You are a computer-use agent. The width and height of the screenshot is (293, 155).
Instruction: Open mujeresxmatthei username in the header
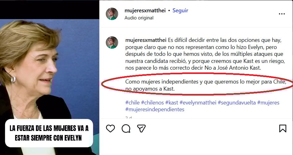click(145, 10)
